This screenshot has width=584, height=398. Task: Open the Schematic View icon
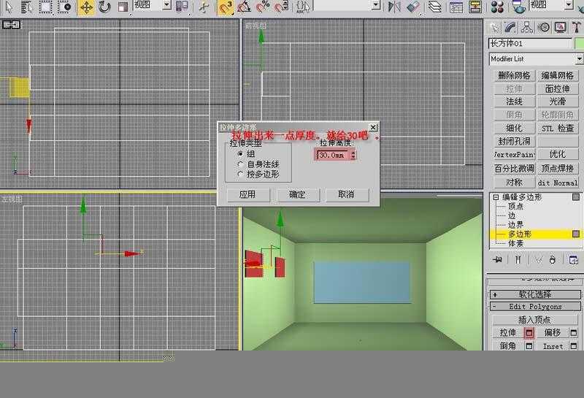[x=475, y=7]
